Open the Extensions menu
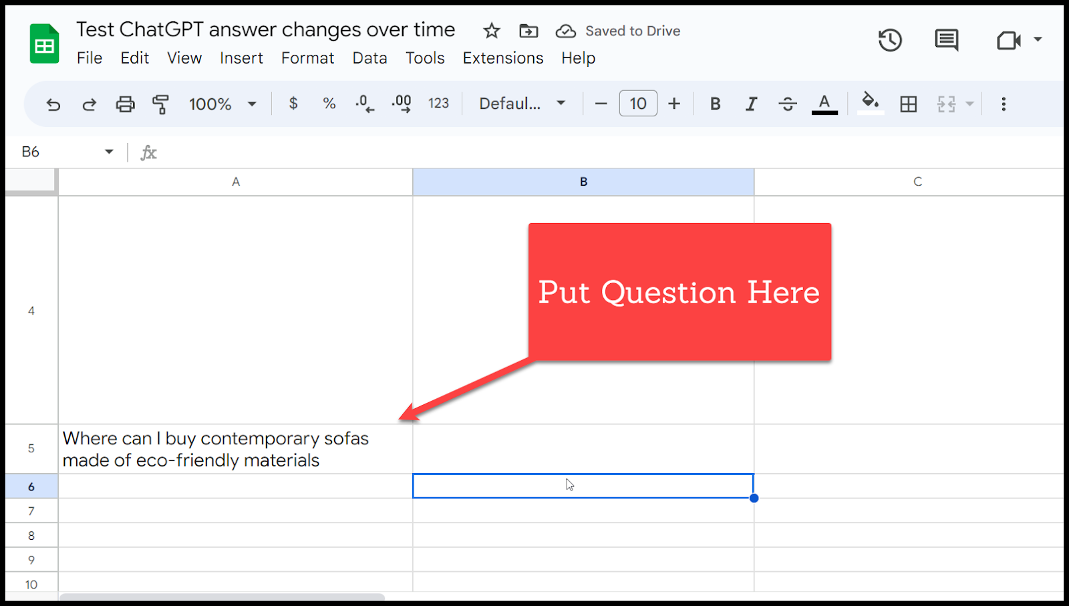 click(502, 58)
